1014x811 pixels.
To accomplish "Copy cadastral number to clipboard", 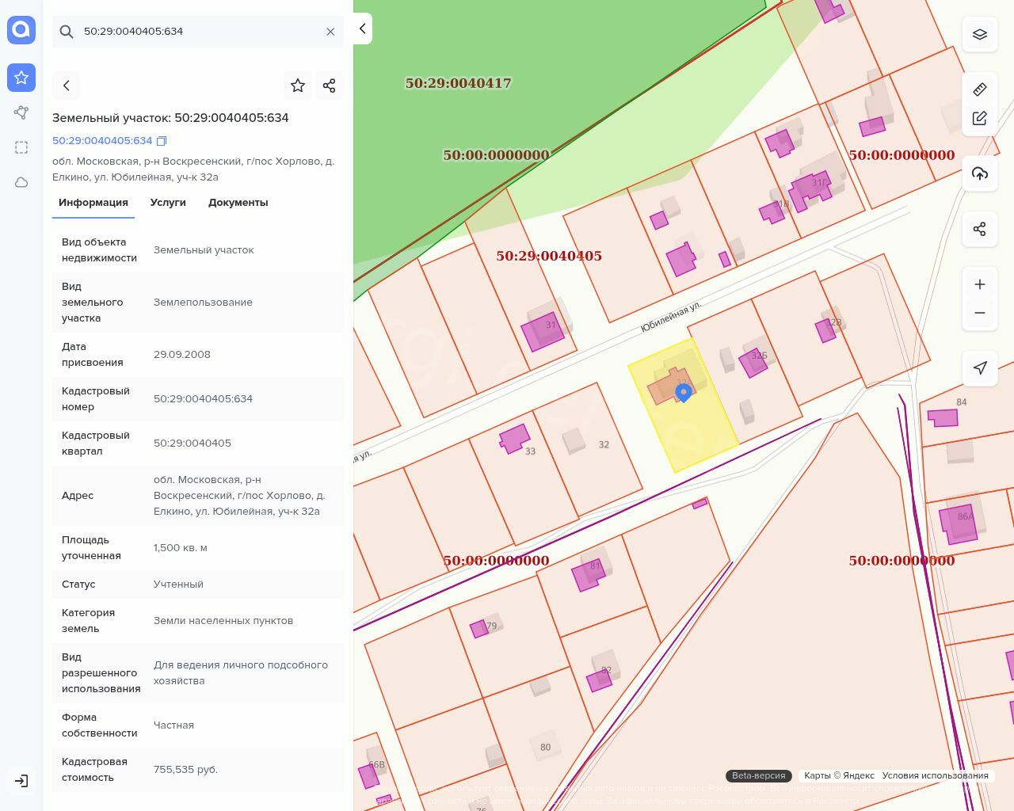I will (x=162, y=141).
